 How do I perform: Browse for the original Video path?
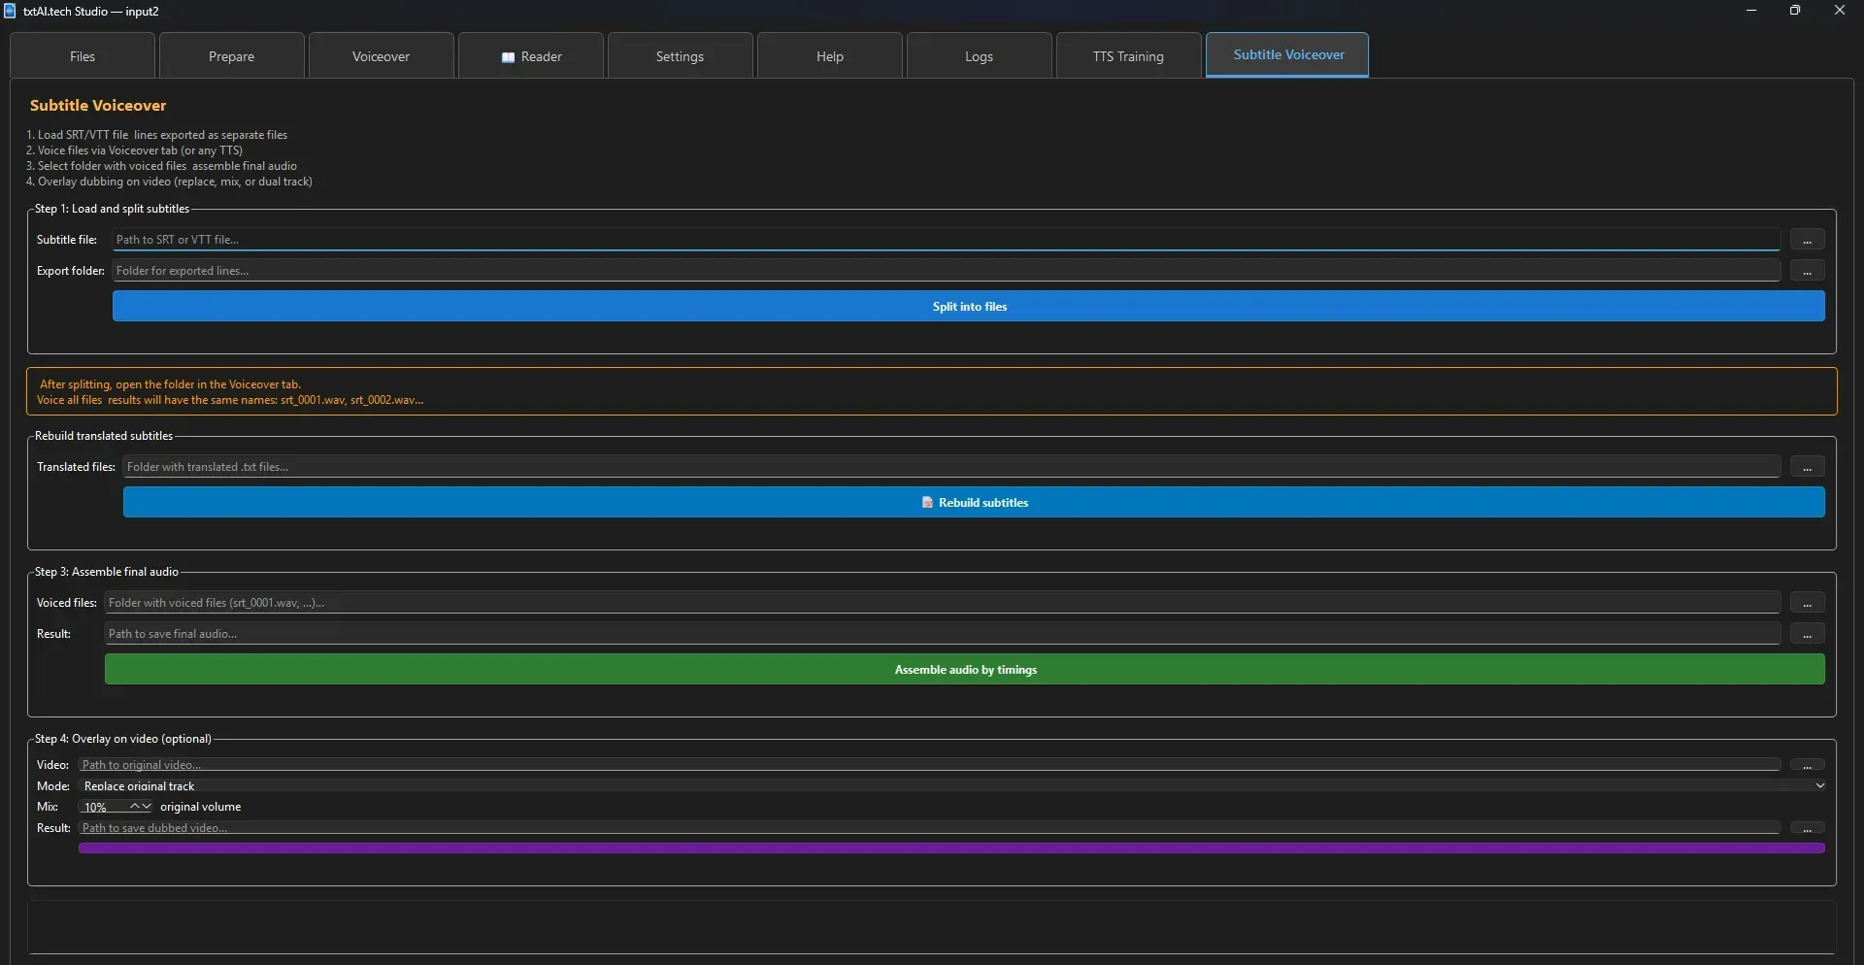tap(1807, 765)
